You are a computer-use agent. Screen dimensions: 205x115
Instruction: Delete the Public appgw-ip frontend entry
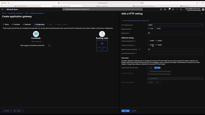pyautogui.click(x=49, y=45)
